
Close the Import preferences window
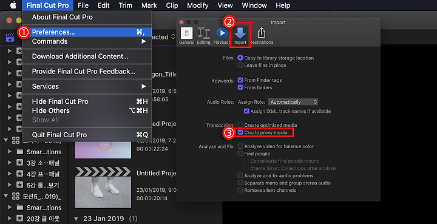click(x=181, y=22)
